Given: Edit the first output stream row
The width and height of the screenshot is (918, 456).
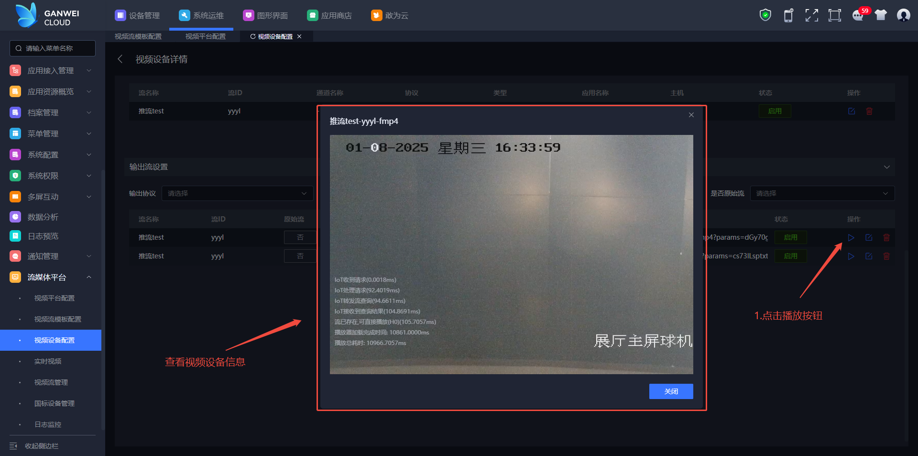Looking at the screenshot, I should click(x=869, y=237).
